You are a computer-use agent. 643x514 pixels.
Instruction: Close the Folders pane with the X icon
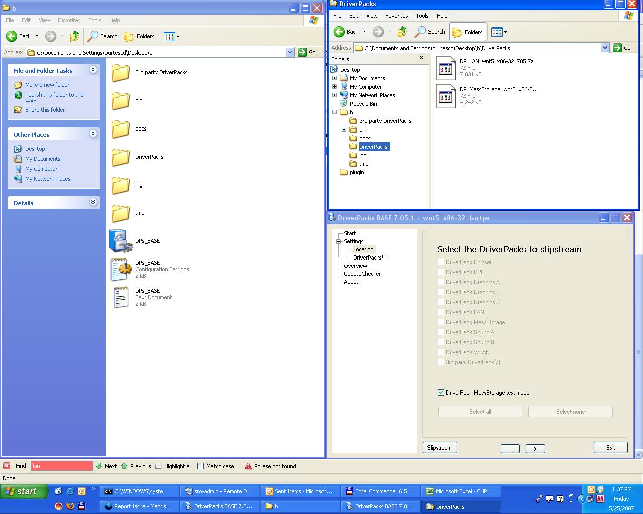(x=421, y=58)
